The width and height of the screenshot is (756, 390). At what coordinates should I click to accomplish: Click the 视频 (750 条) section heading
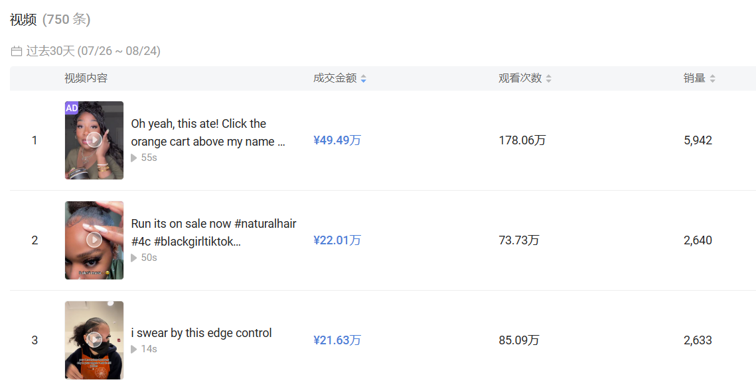(x=50, y=20)
